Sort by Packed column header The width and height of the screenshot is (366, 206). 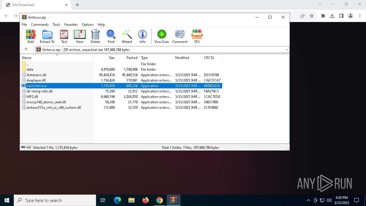[x=128, y=58]
